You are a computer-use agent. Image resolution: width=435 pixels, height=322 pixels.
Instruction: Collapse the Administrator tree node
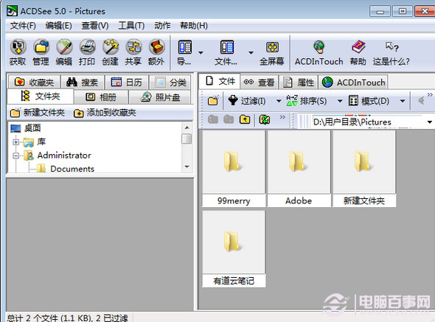pyautogui.click(x=15, y=155)
